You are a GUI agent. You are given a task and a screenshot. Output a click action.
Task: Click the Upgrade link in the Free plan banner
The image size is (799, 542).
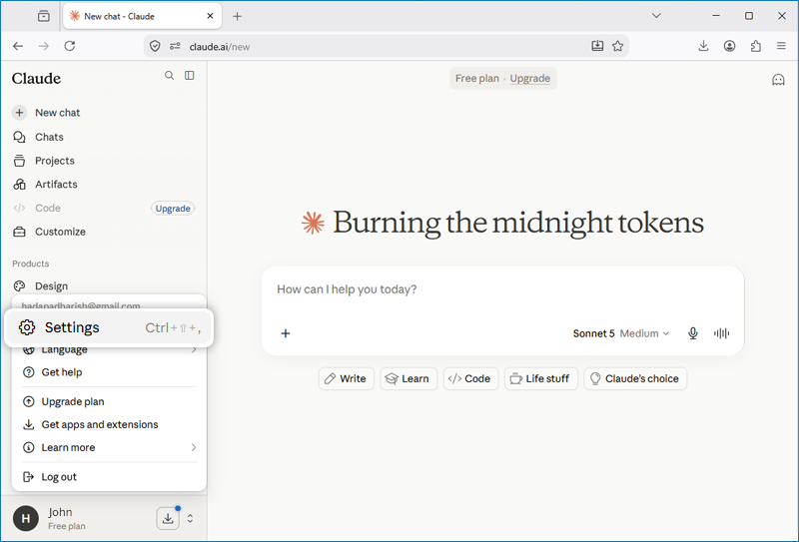[530, 79]
